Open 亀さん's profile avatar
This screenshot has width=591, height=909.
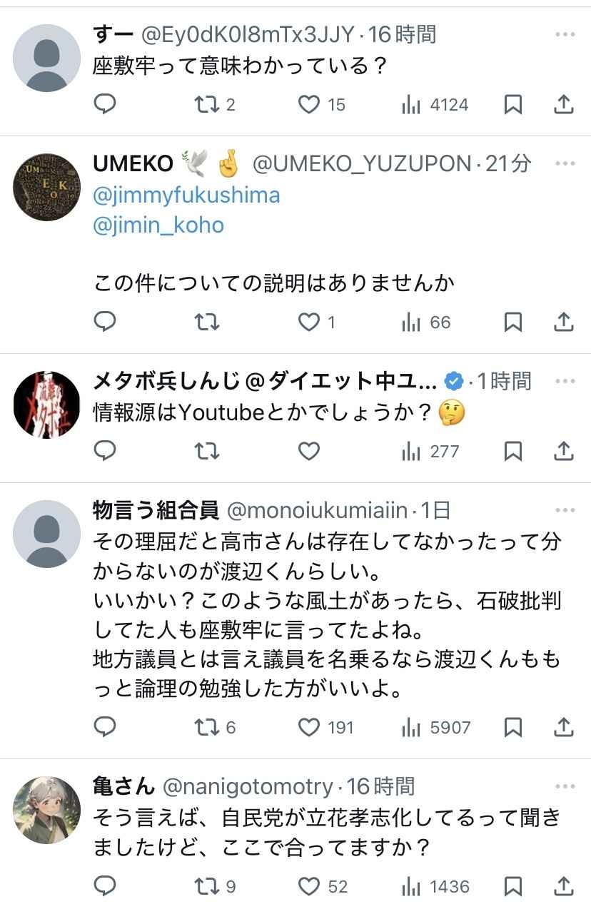[47, 810]
